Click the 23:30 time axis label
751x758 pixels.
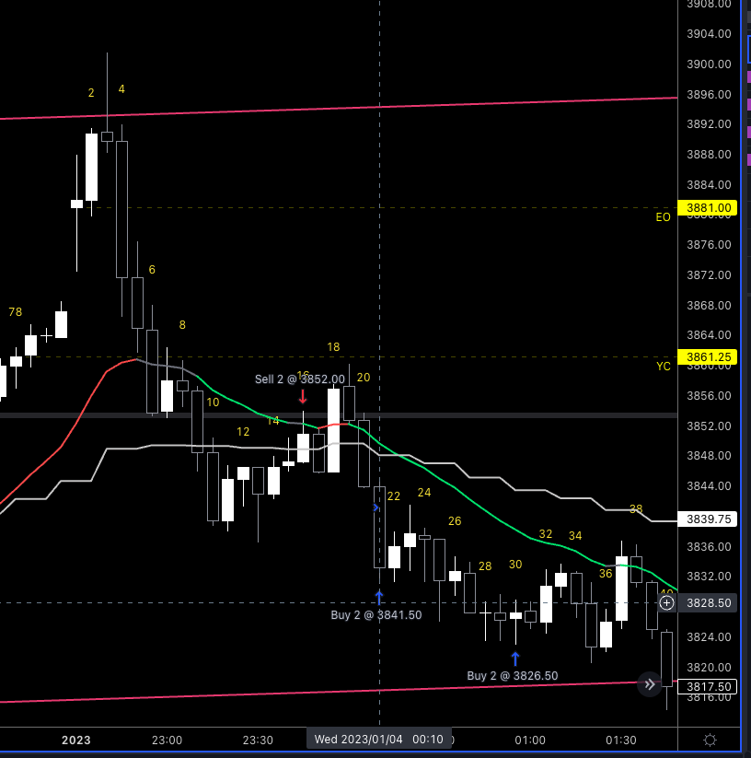258,741
